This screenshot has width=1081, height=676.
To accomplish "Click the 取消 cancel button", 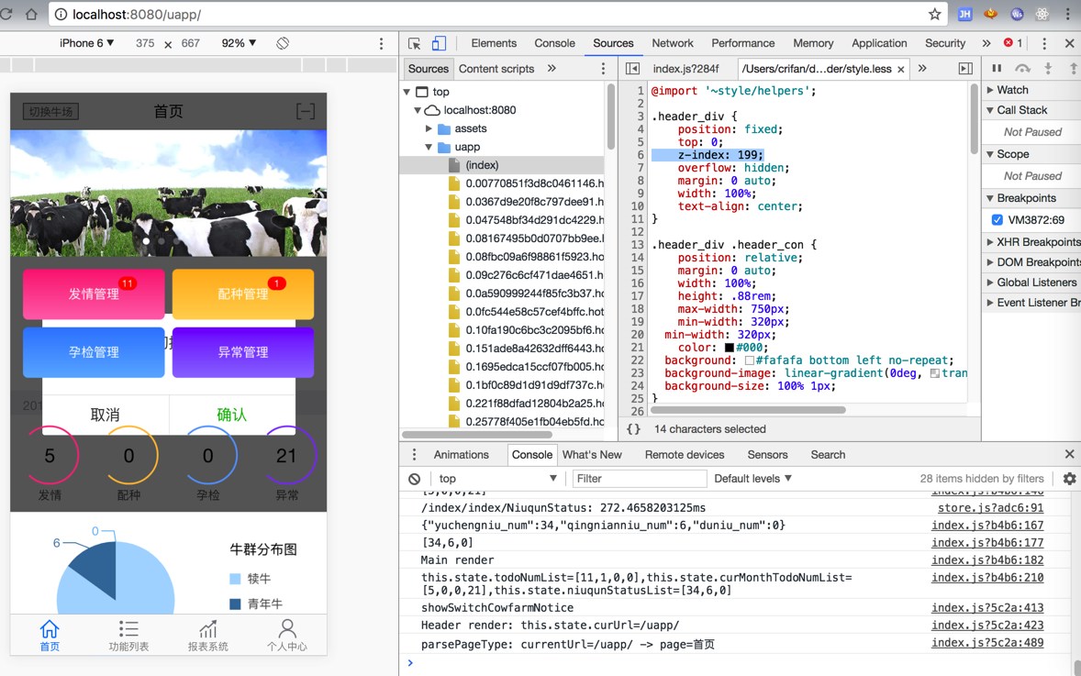I will (106, 415).
